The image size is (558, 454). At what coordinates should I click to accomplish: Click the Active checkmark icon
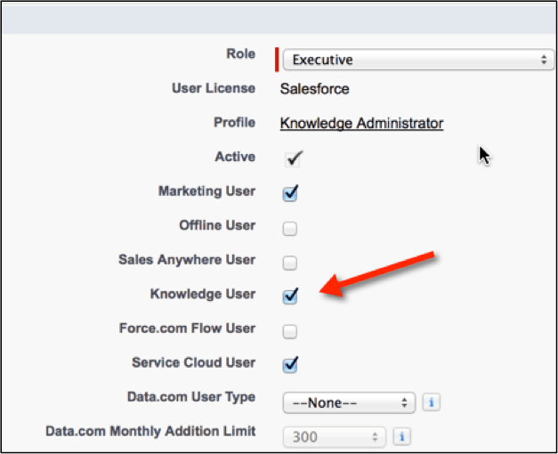pyautogui.click(x=294, y=158)
